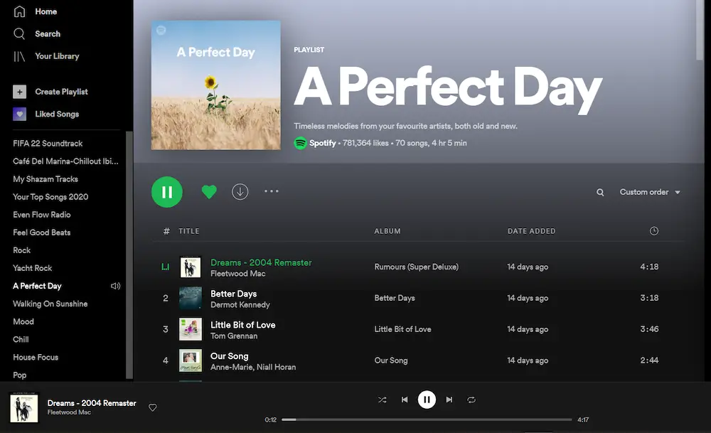This screenshot has height=433, width=711.
Task: Skip to the next track
Action: tap(449, 400)
